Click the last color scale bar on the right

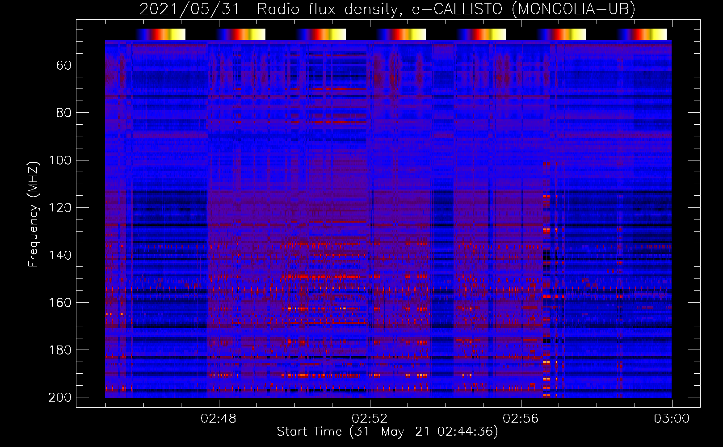tap(642, 34)
